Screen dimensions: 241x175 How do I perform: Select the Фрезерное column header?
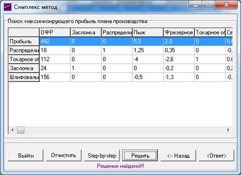(x=179, y=32)
